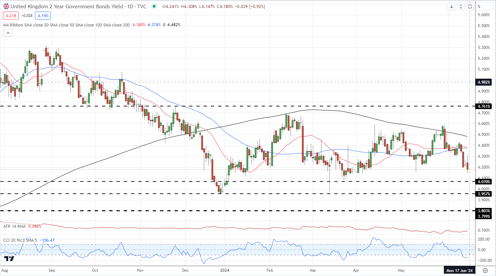Click the Apr label on the time axis
The image size is (496, 276).
356,270
